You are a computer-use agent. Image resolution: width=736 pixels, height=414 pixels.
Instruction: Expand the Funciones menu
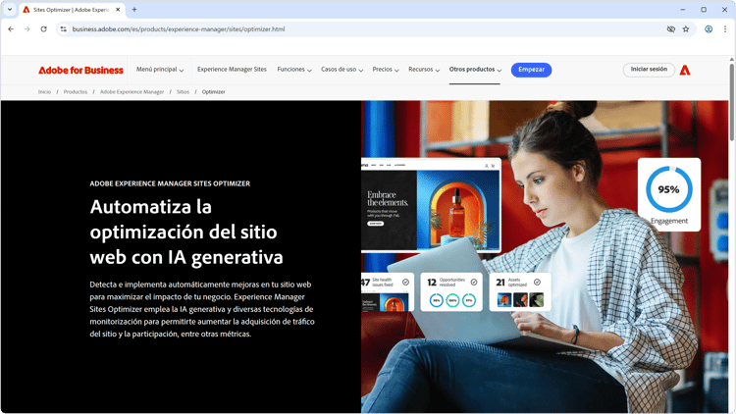click(294, 70)
